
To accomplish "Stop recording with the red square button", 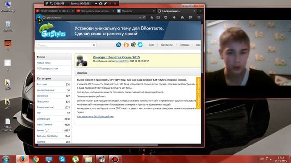I will coord(115,4).
